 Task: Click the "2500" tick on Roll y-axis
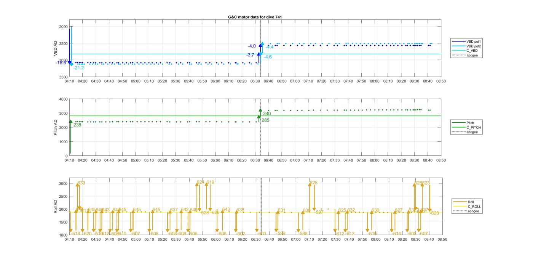63,197
